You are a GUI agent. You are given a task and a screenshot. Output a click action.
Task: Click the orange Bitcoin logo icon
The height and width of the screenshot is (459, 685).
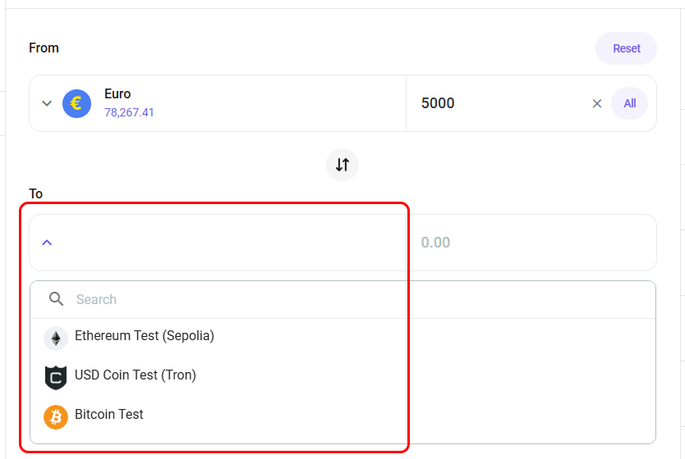56,416
